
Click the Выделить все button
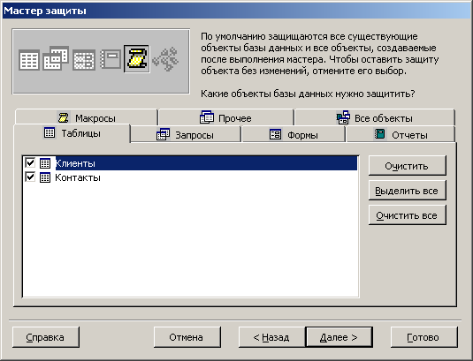(407, 191)
